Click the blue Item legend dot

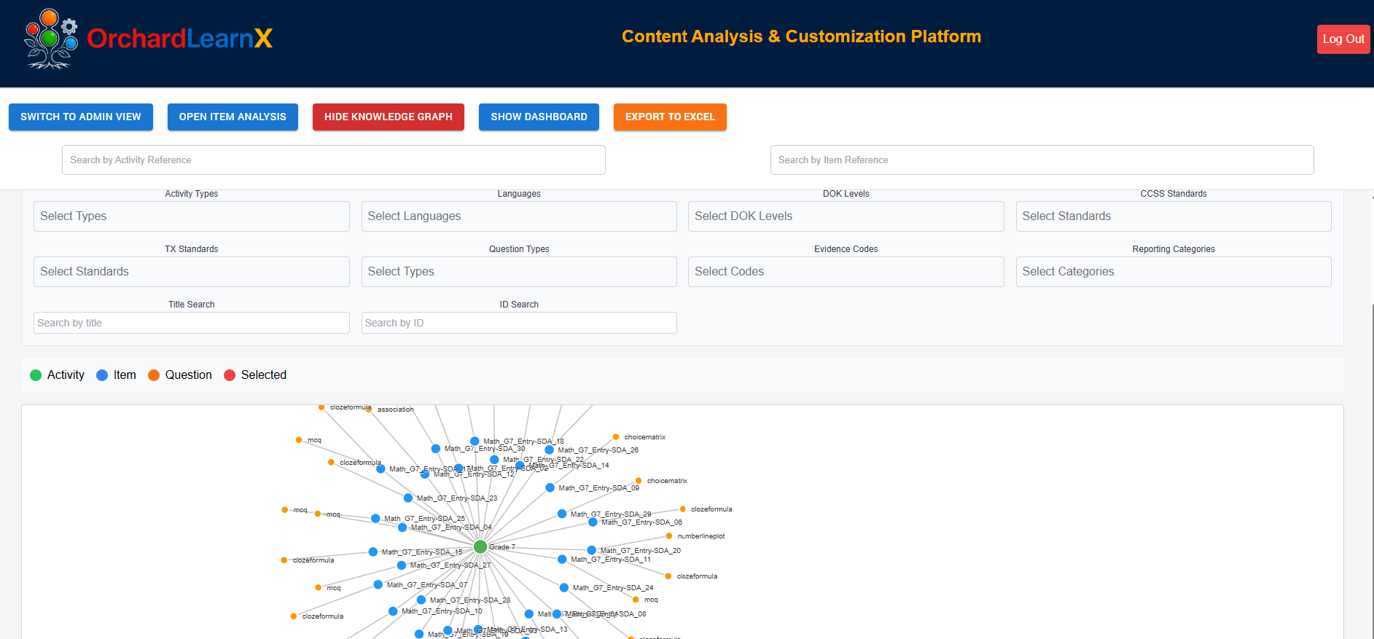(102, 375)
